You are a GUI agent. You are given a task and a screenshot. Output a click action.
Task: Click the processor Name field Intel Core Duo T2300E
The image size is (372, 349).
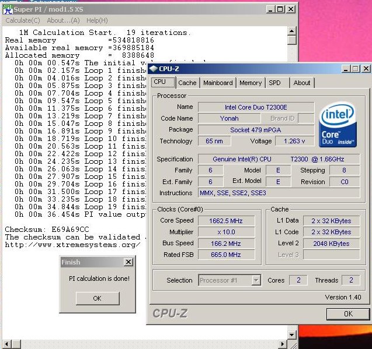256,107
